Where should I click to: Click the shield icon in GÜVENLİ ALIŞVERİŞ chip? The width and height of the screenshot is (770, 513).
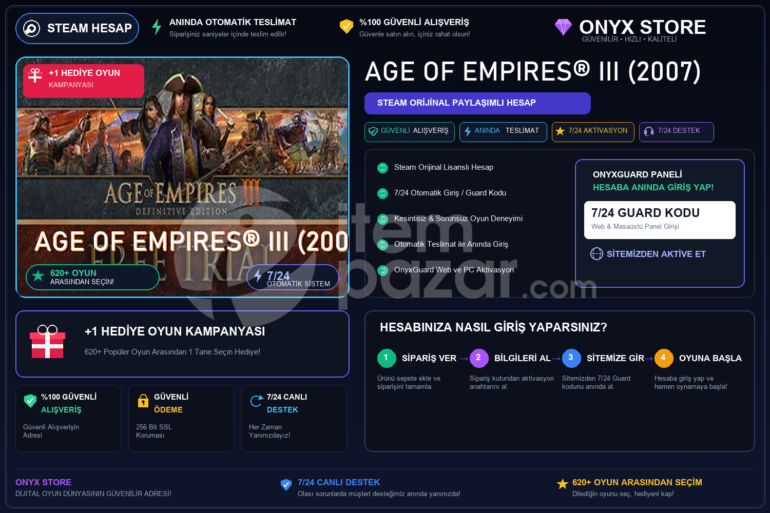[x=373, y=131]
